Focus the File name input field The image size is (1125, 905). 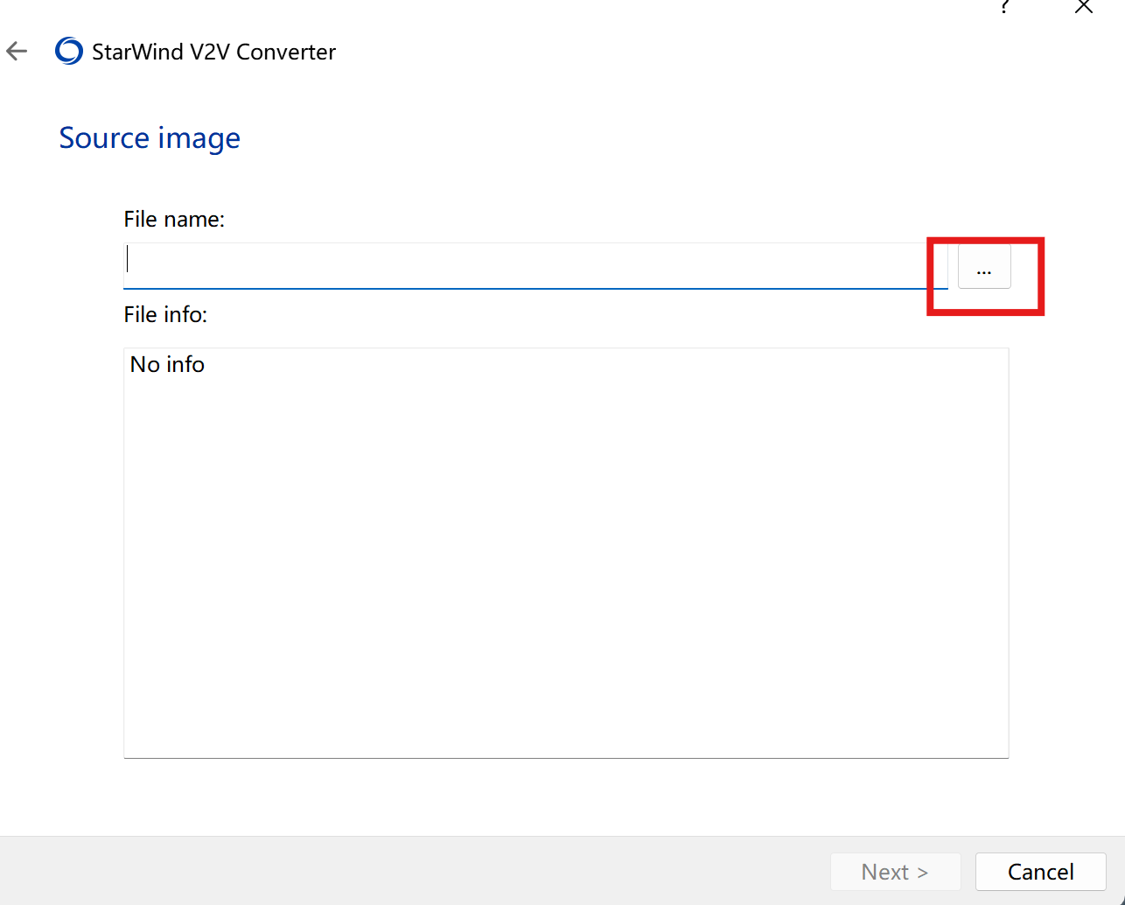pos(535,265)
